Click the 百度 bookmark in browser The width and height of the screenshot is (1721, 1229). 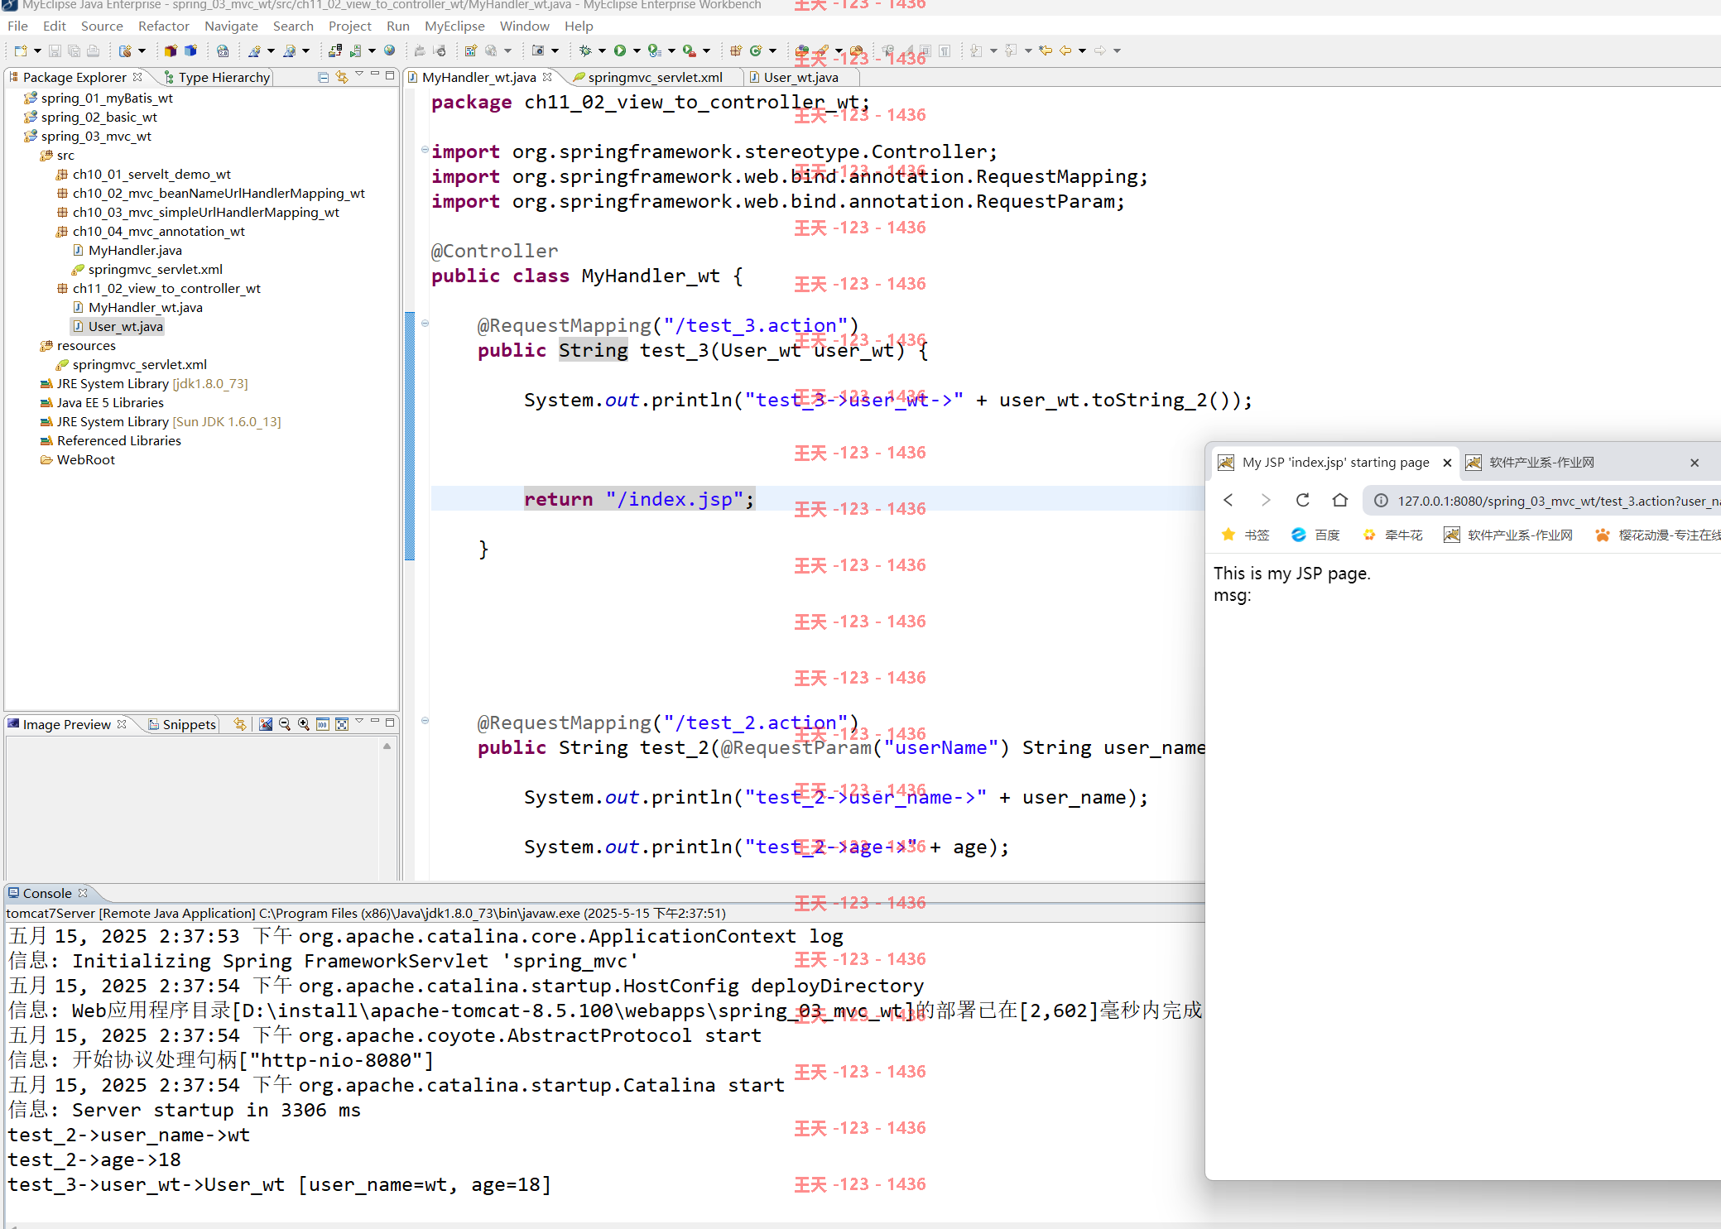tap(1316, 535)
